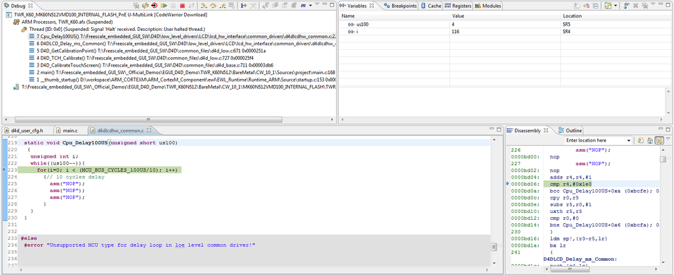This screenshot has width=674, height=275.
Task: Select the Disassembly tab
Action: [526, 130]
